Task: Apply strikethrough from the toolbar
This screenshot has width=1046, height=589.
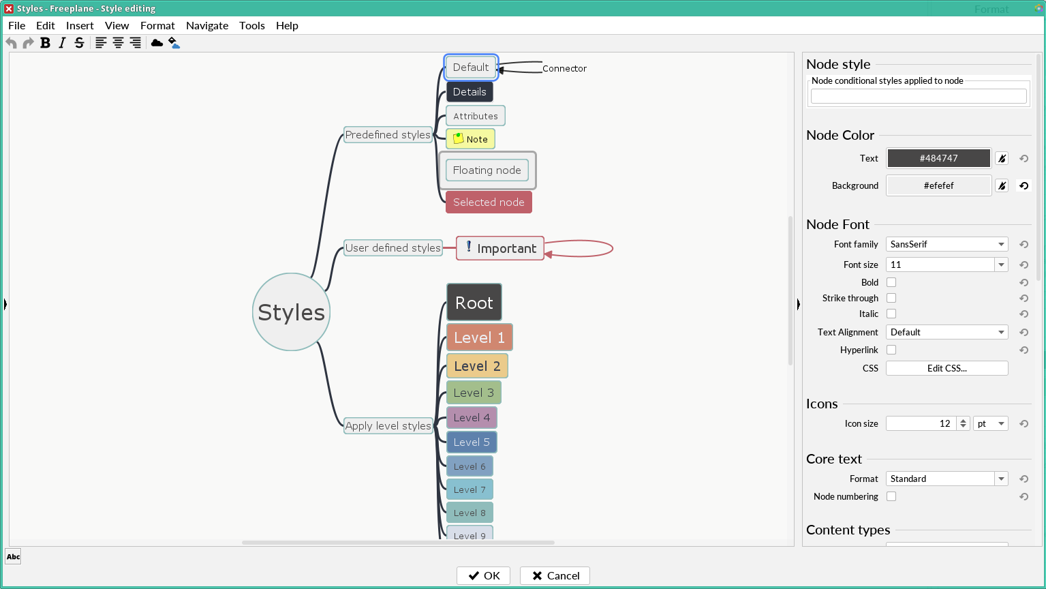Action: point(79,43)
